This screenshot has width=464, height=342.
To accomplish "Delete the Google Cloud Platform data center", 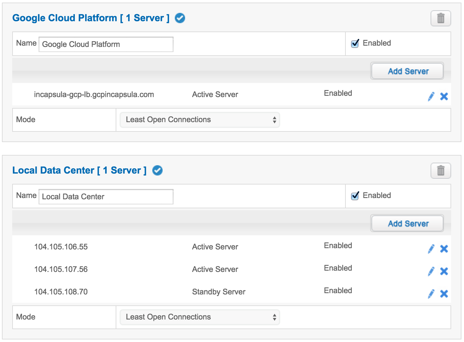I will [441, 18].
